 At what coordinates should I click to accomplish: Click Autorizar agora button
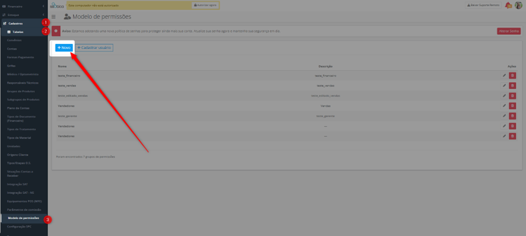pyautogui.click(x=205, y=5)
